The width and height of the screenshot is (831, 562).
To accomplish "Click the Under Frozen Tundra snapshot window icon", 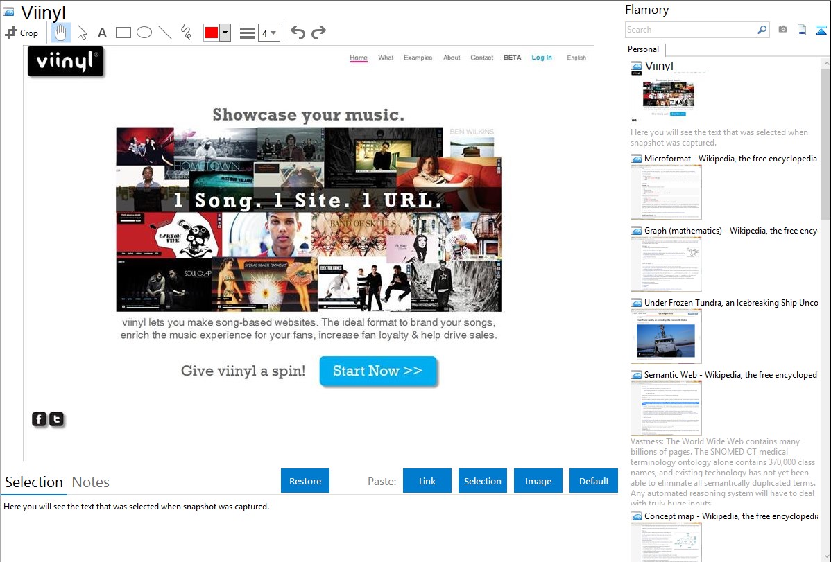I will pyautogui.click(x=636, y=302).
